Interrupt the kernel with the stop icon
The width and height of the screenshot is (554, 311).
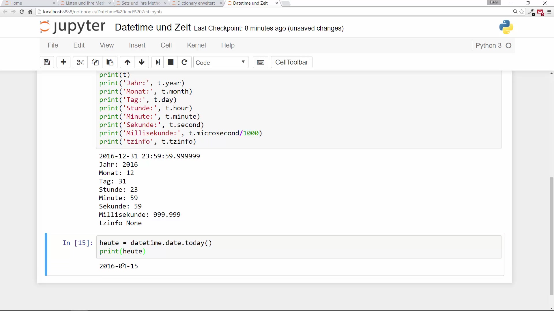coord(171,62)
